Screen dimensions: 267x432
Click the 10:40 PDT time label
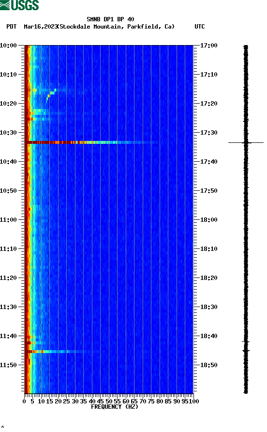[x=8, y=162]
